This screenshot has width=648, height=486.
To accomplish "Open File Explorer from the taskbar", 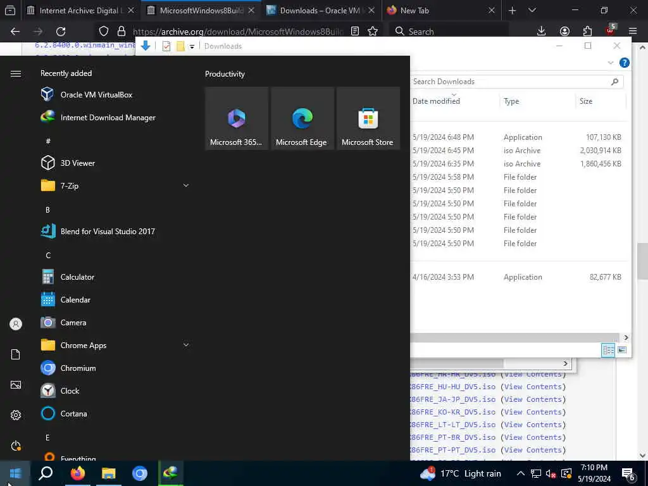I will point(109,473).
